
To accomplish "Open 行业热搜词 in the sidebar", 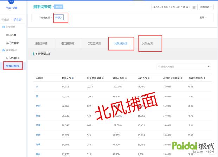I will pos(12,58).
